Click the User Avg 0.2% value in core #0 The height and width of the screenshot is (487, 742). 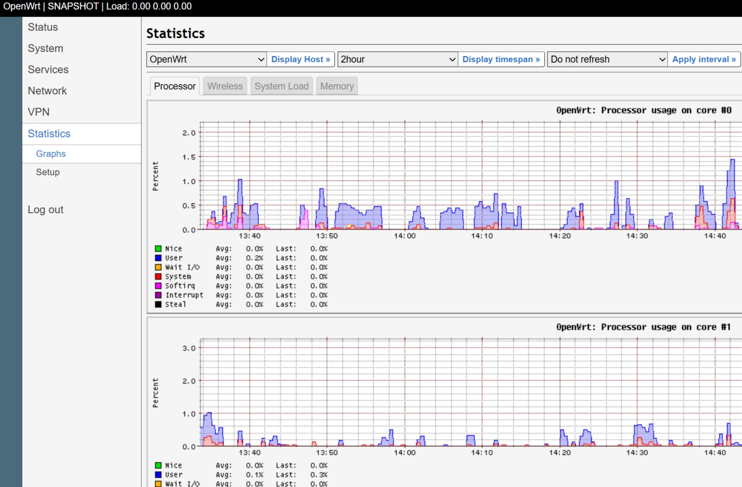255,258
